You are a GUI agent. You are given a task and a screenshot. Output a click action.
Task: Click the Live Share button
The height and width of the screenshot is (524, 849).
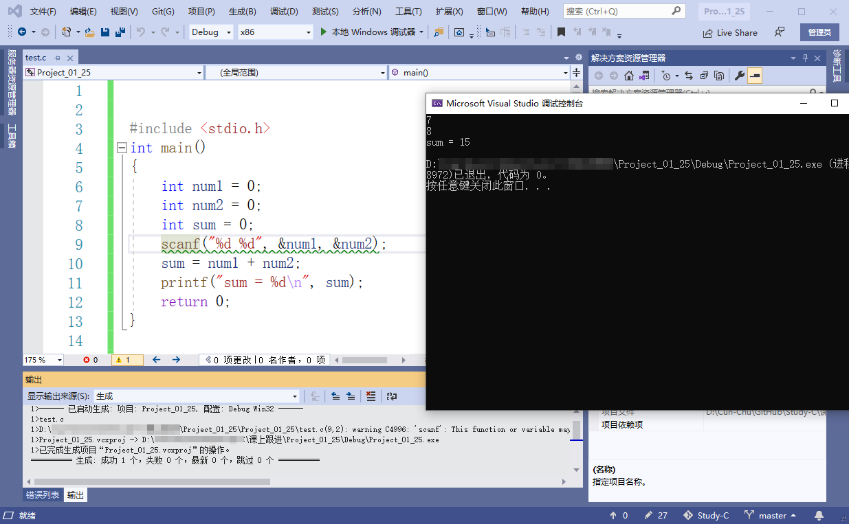coord(730,32)
